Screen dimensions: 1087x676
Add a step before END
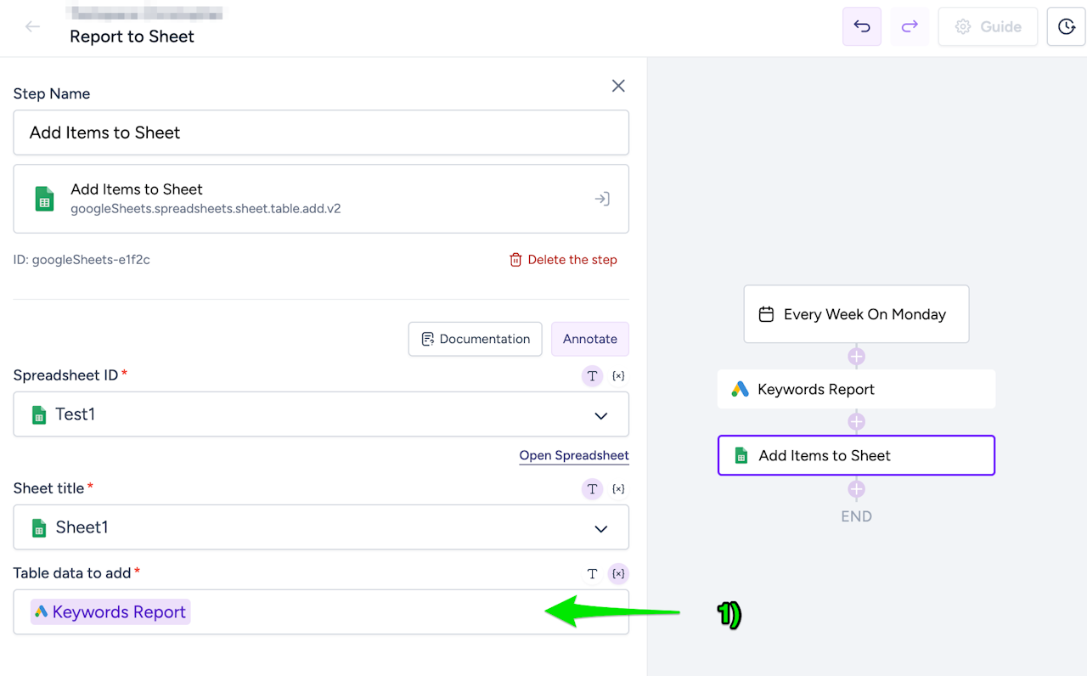click(x=856, y=489)
